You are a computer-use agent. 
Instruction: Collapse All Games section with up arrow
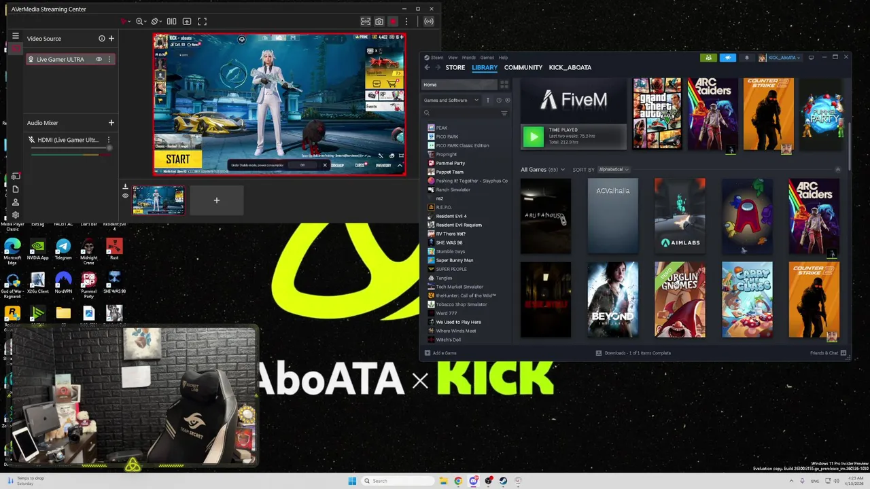[837, 170]
